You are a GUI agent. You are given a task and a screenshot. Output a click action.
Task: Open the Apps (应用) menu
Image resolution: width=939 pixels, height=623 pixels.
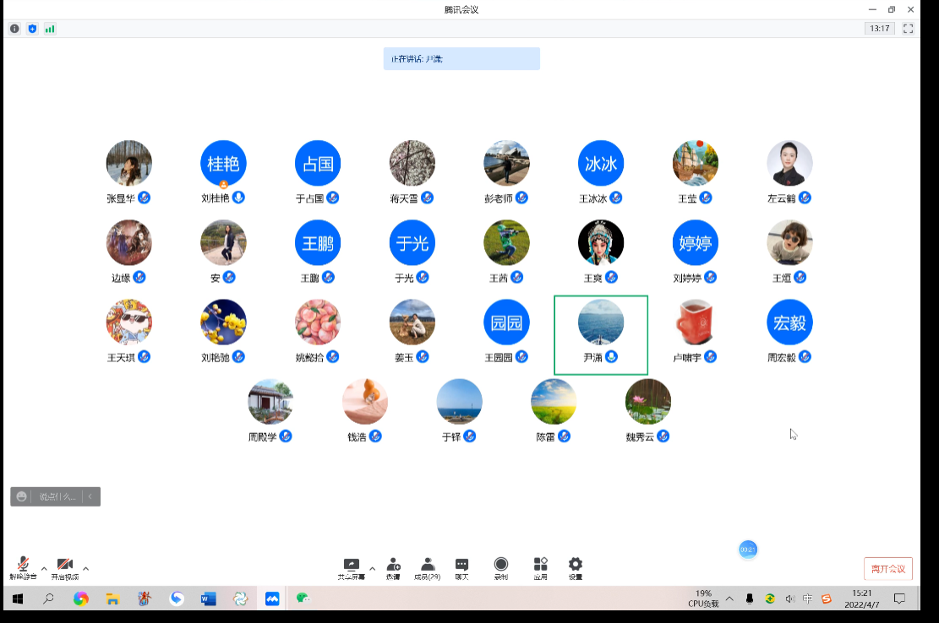[x=540, y=565]
